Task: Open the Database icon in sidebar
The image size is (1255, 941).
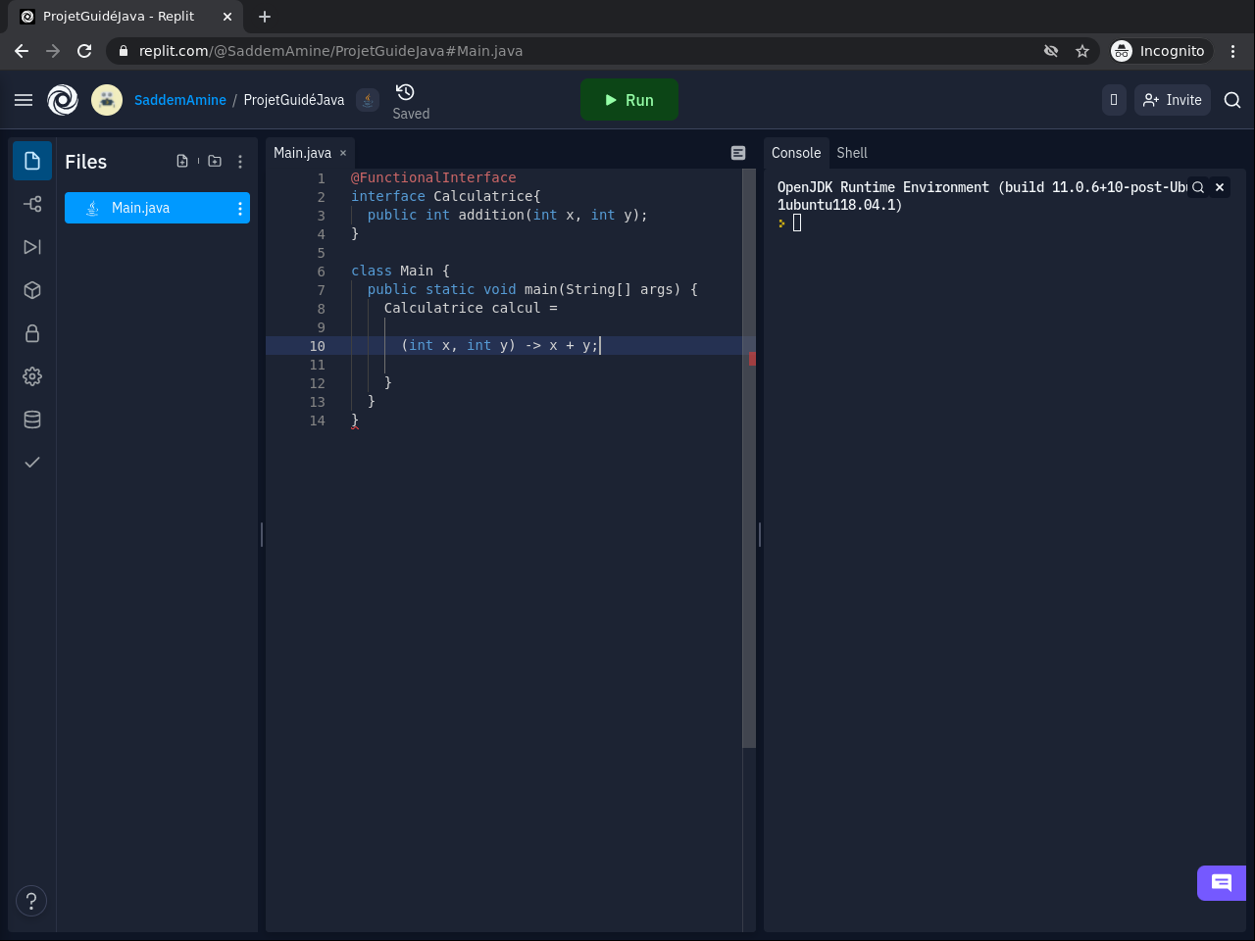Action: 32,420
